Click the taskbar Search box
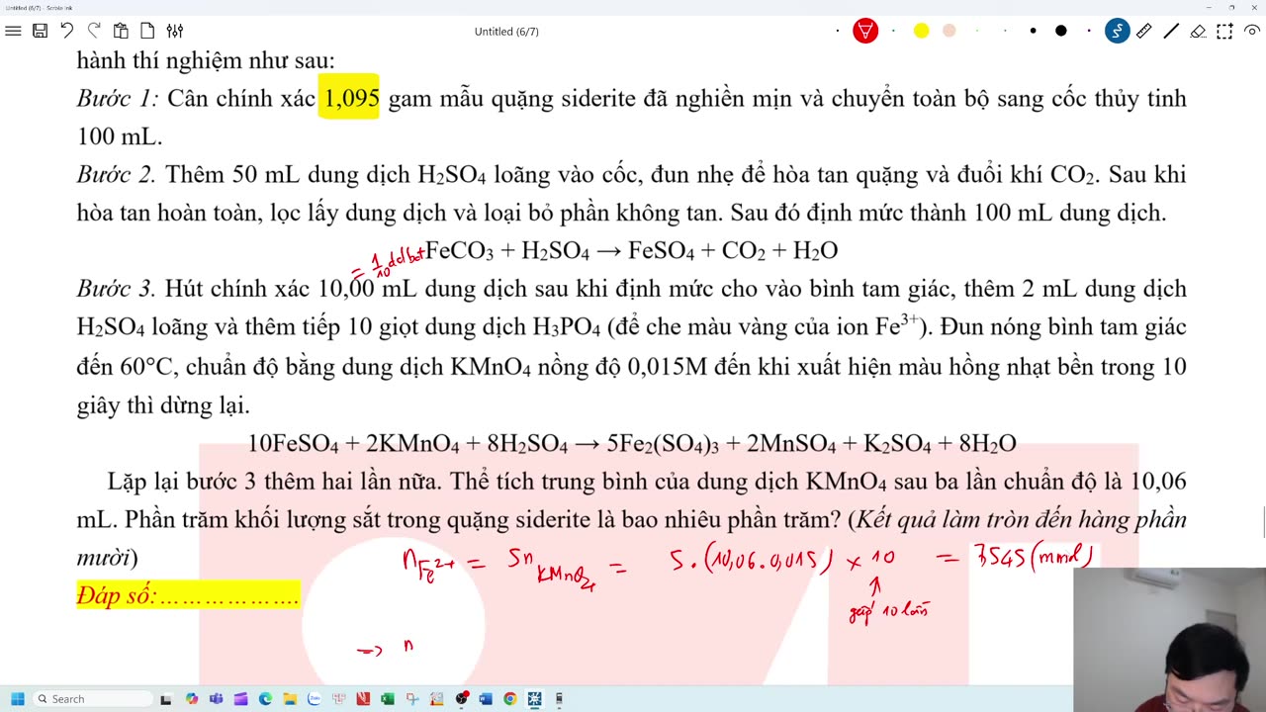 (91, 699)
